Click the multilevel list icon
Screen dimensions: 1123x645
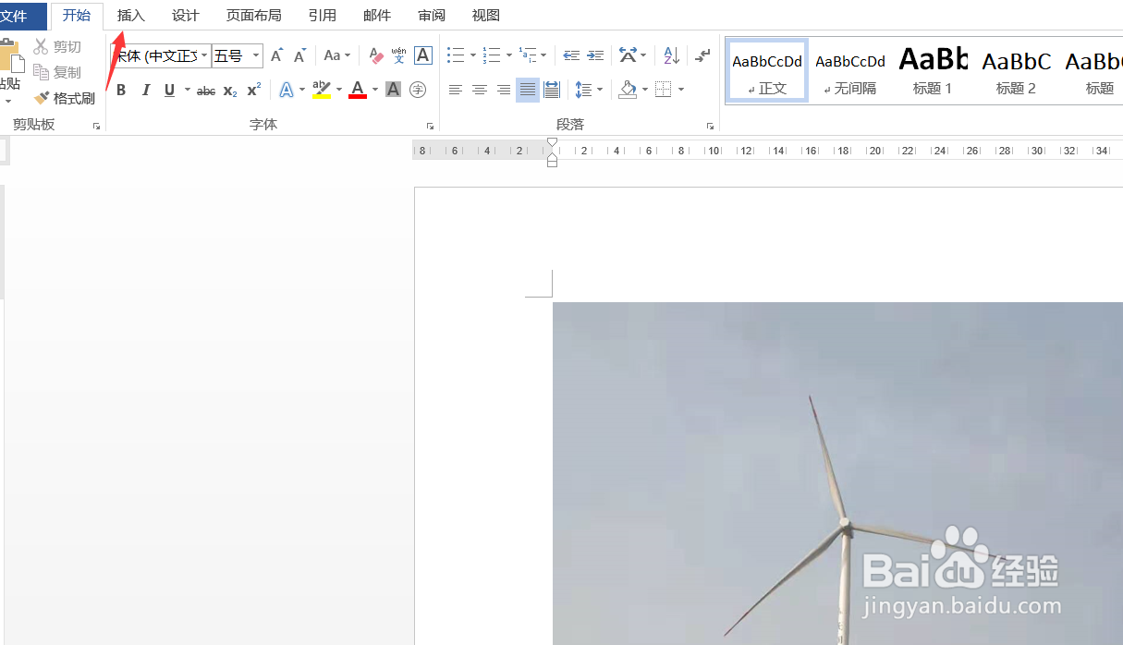(x=528, y=55)
